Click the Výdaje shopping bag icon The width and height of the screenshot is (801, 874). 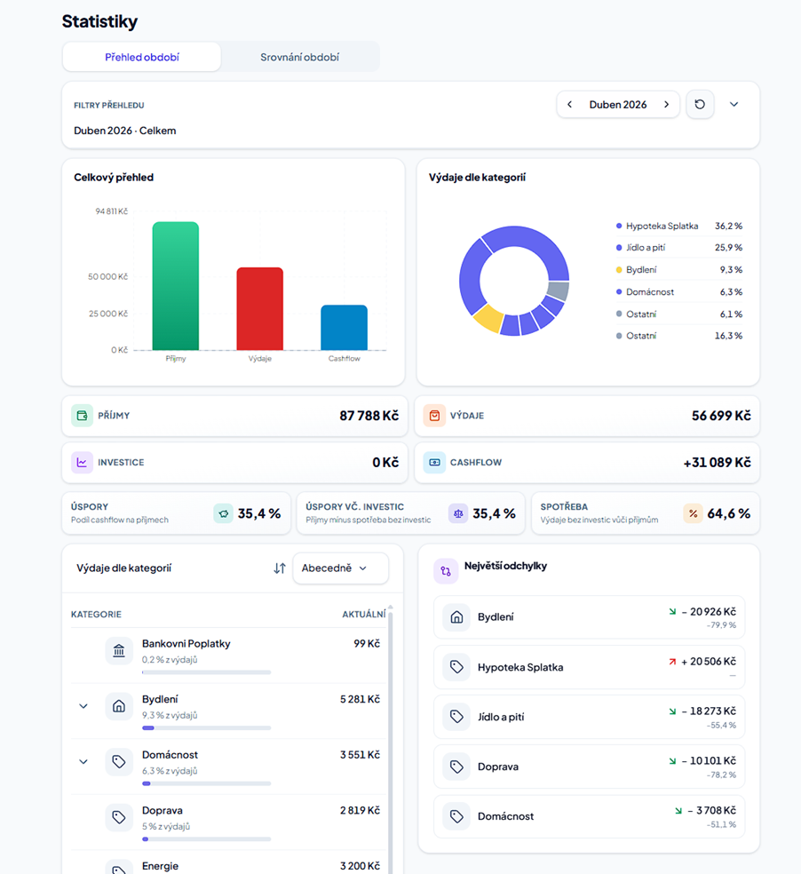point(434,416)
